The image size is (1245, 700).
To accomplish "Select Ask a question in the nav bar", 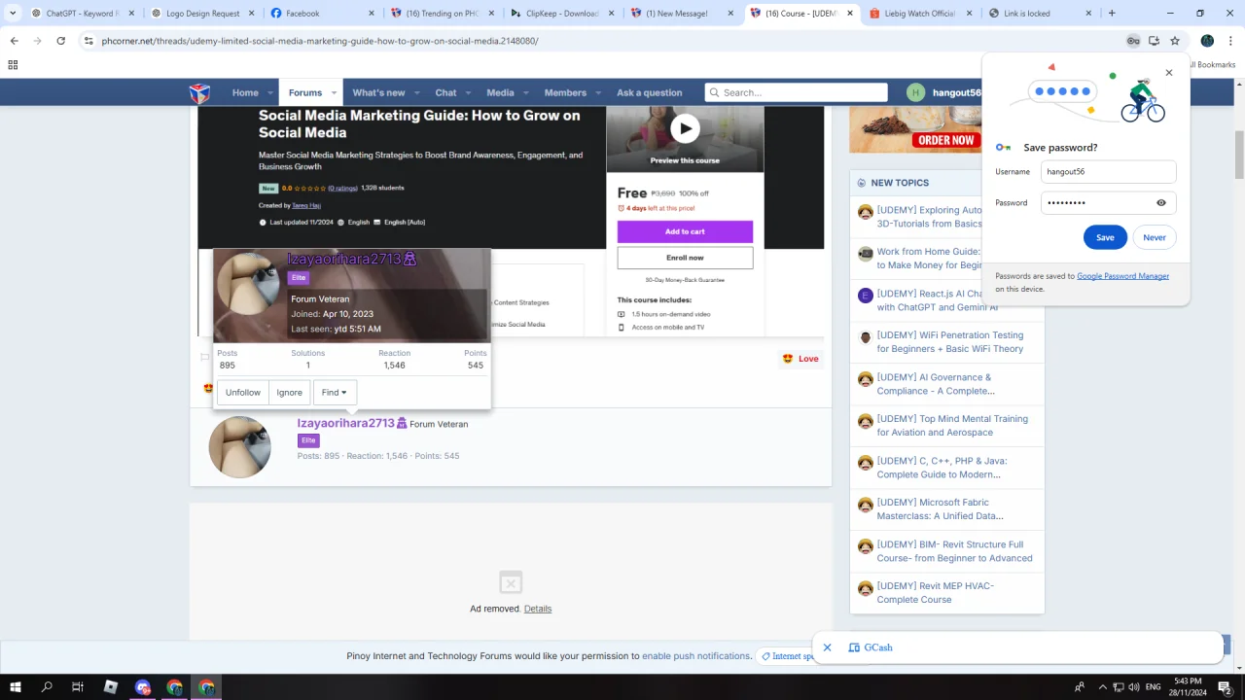I will 649,93.
